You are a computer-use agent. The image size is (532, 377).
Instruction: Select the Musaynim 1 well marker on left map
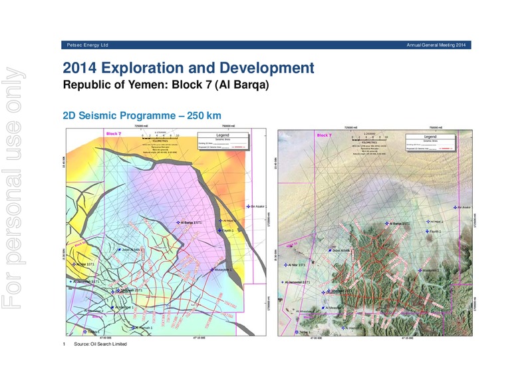(x=212, y=270)
